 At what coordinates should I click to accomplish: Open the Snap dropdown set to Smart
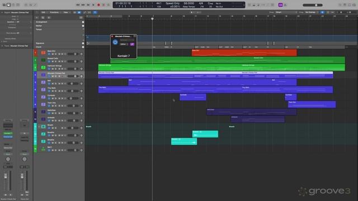tap(286, 12)
